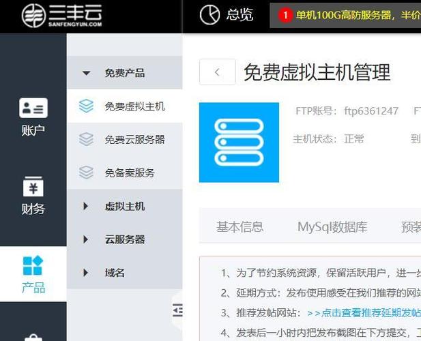Click the 免费产品 free products heading
Viewport: 421px width, 341px height.
coord(125,73)
